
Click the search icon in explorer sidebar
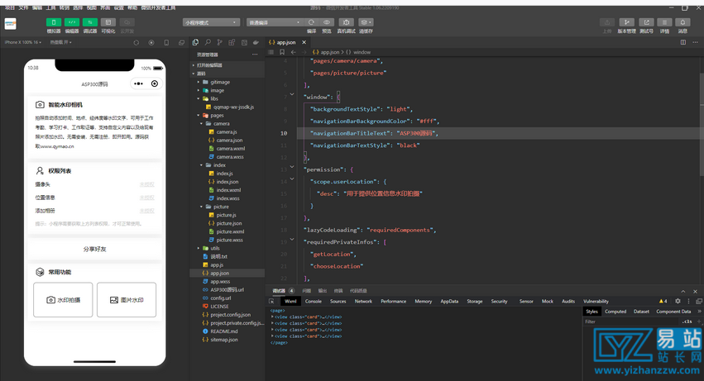pyautogui.click(x=208, y=42)
